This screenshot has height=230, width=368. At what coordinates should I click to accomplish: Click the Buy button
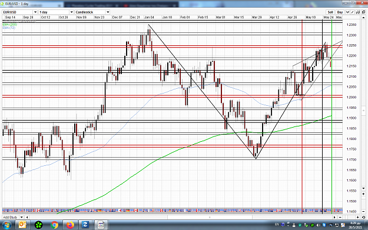point(340,12)
